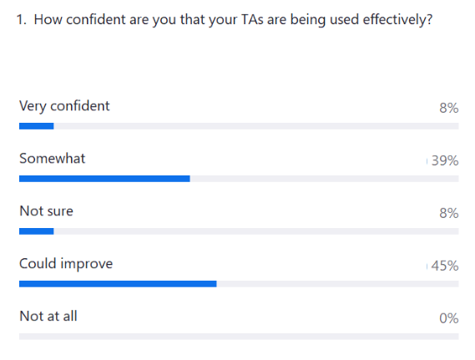The image size is (475, 360).
Task: Click the 45% value for Could improve
Action: tap(445, 266)
